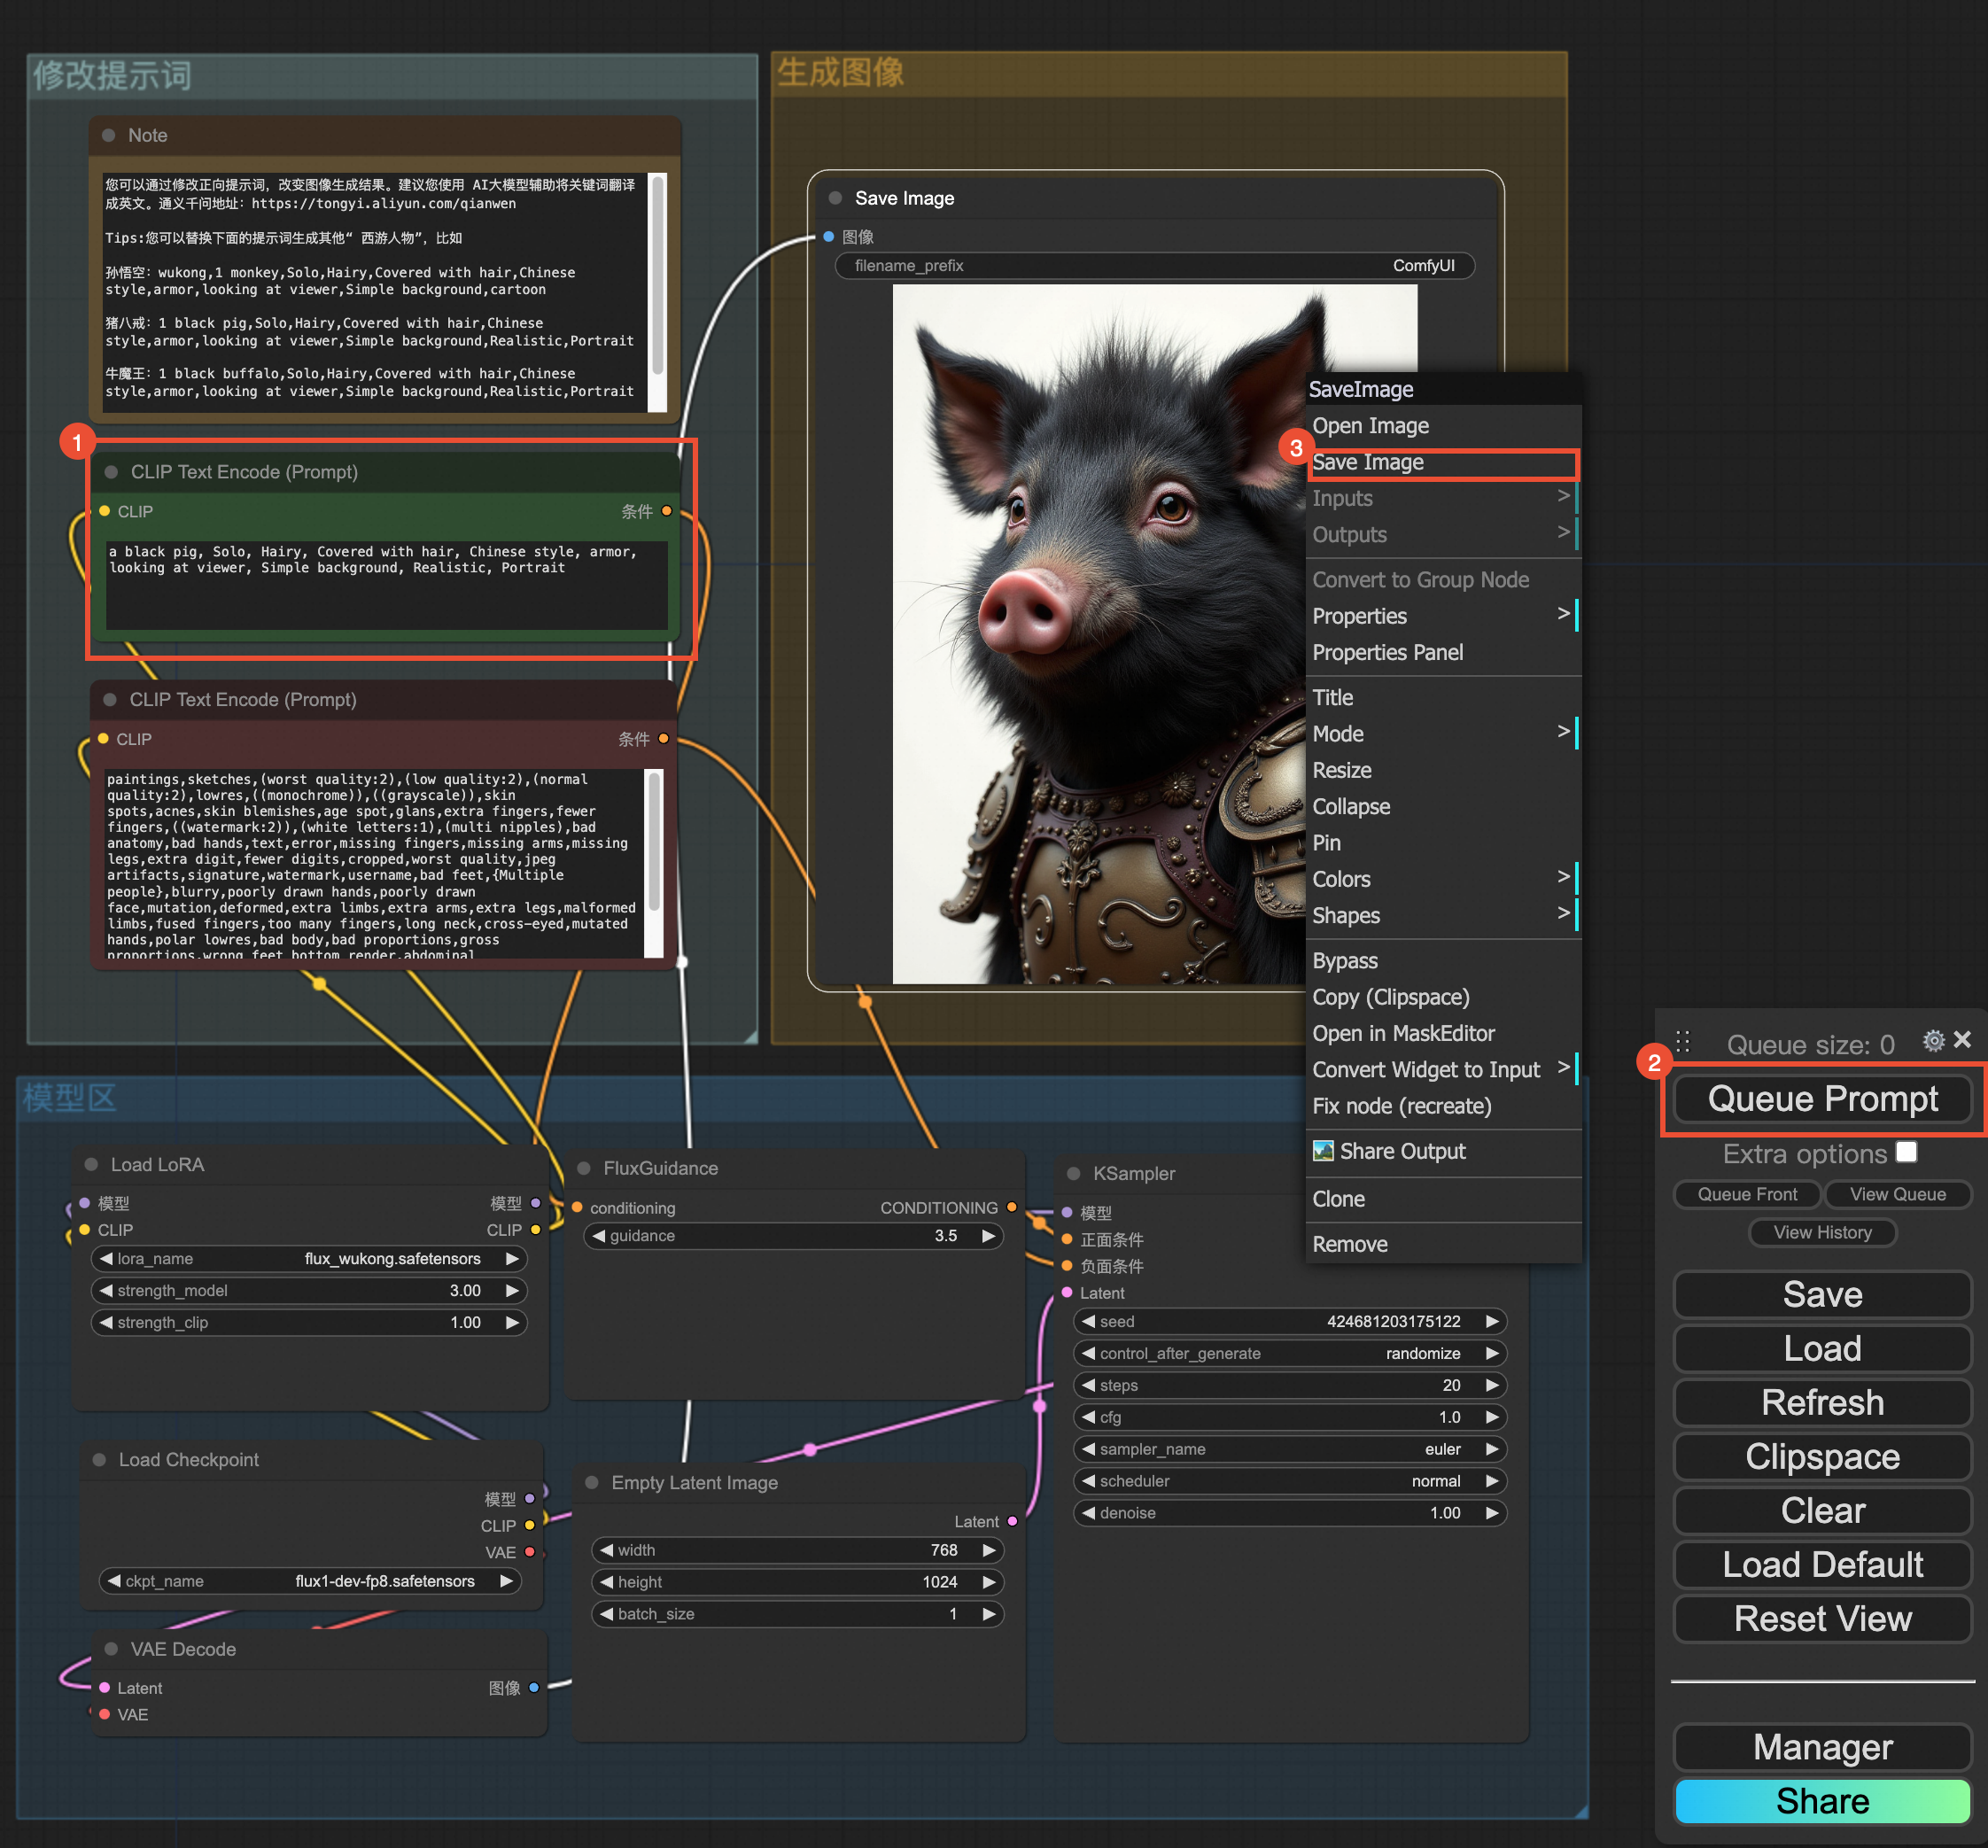This screenshot has height=1848, width=1988.
Task: Click the VAE Decode VAE input socket
Action: (105, 1714)
